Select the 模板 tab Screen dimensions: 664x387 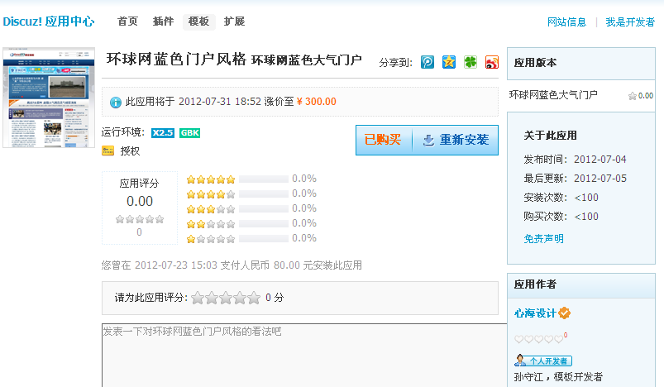point(198,21)
